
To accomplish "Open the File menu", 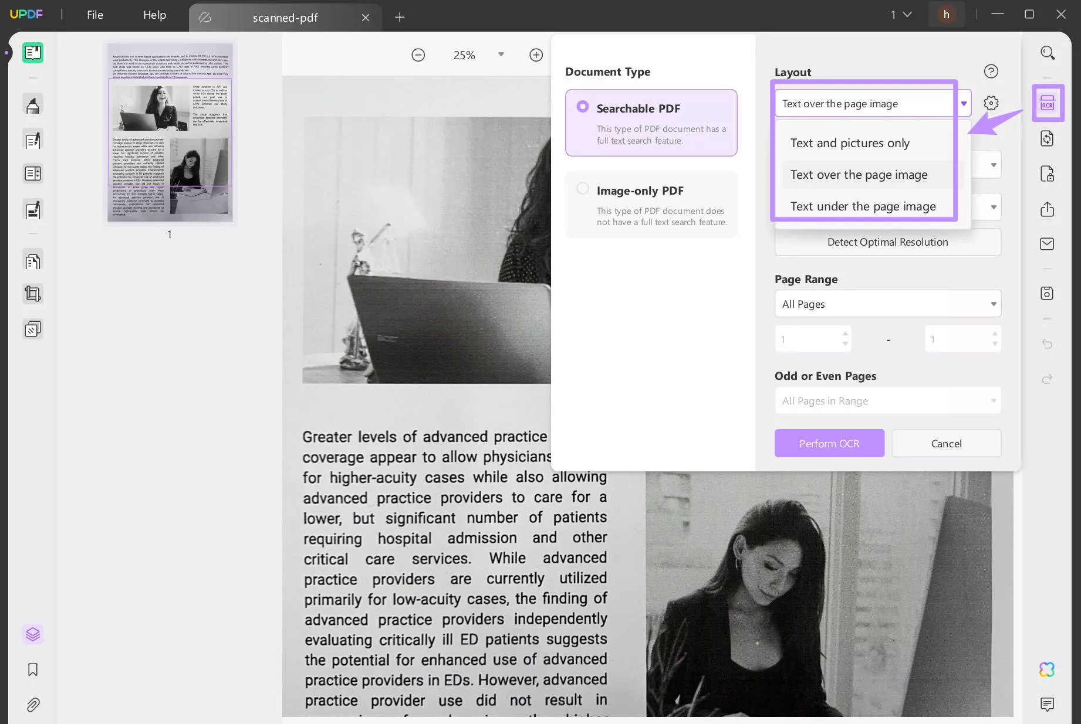I will pos(95,15).
